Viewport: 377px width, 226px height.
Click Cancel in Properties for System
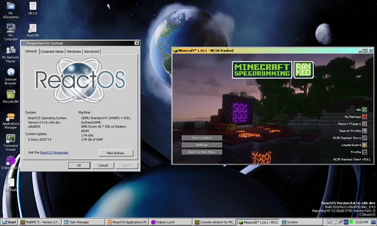click(x=103, y=165)
